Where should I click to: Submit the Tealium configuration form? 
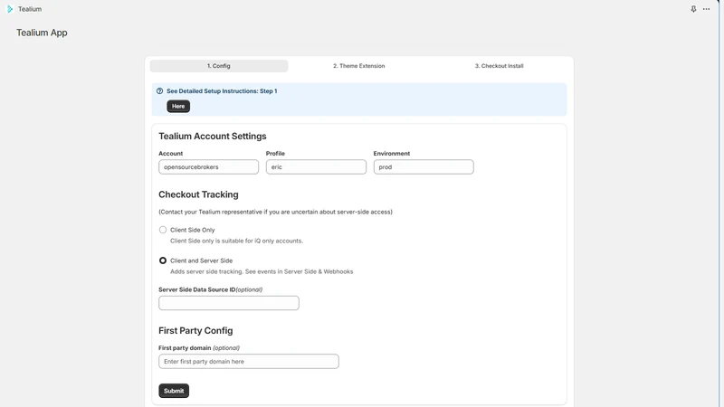coord(174,391)
